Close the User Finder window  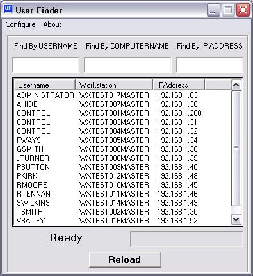(x=243, y=10)
